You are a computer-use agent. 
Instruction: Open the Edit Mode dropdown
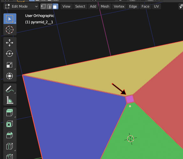[21, 6]
